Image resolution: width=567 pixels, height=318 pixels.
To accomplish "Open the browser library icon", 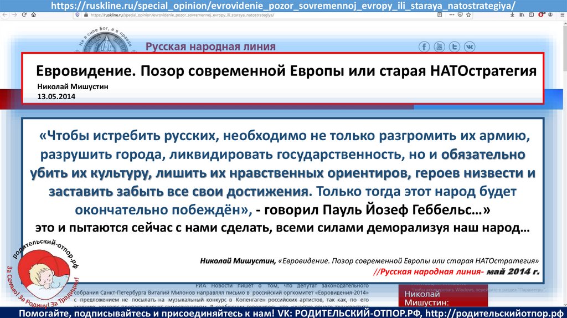I will click(522, 15).
